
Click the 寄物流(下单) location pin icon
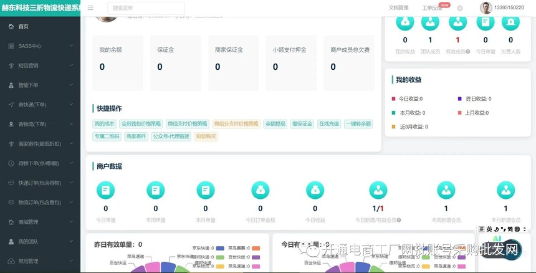pos(11,124)
